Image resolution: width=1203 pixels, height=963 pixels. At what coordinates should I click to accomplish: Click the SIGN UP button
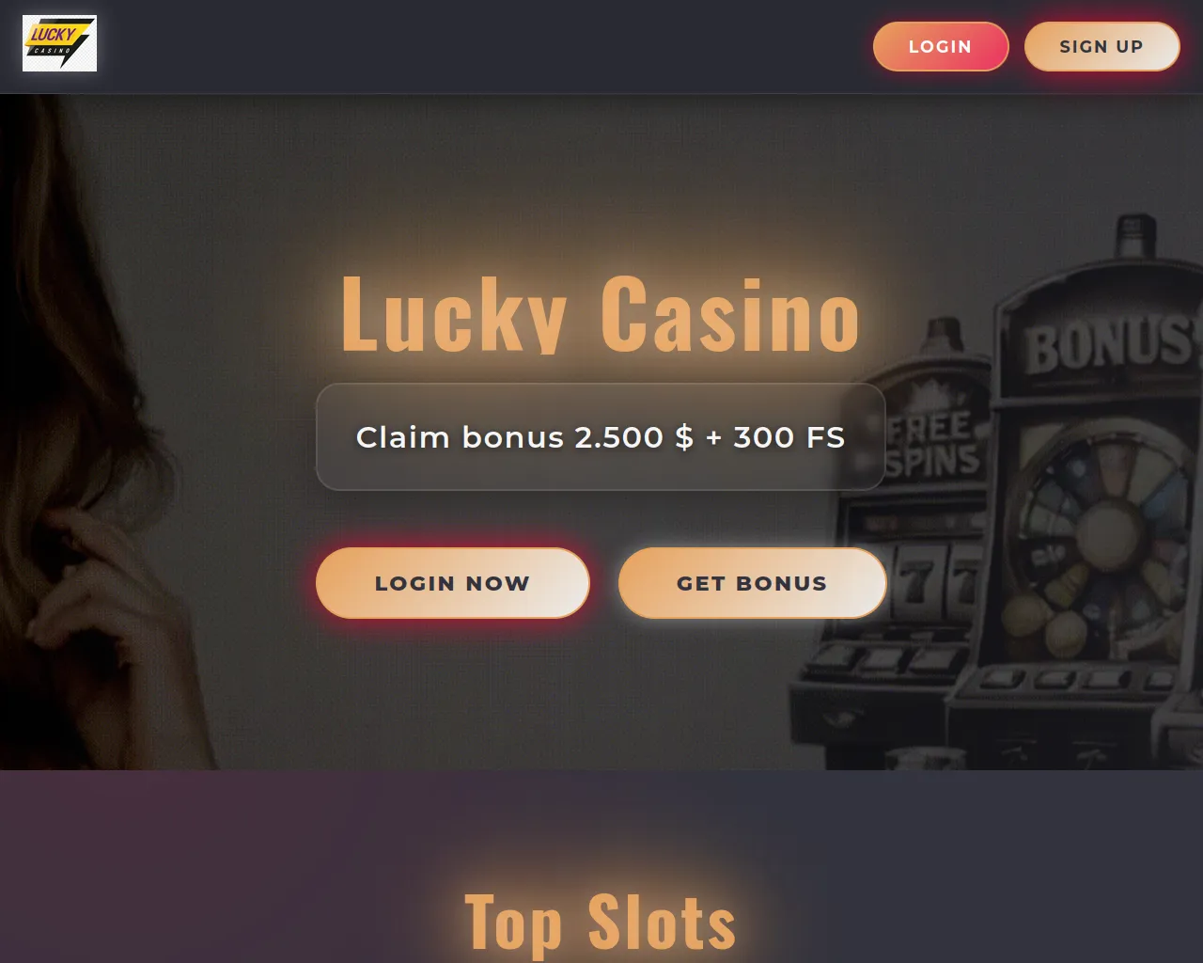(x=1101, y=46)
